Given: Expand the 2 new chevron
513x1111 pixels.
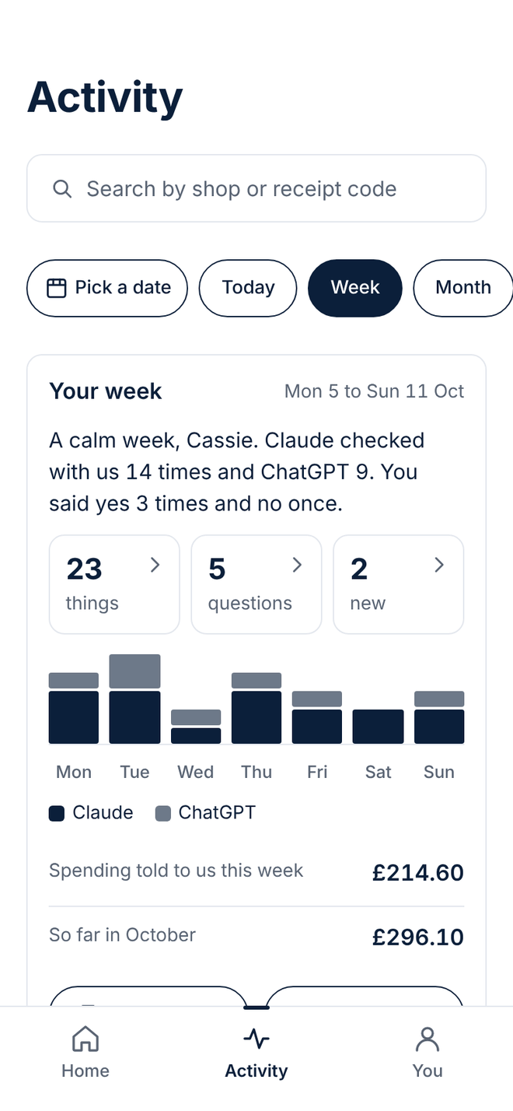Looking at the screenshot, I should pyautogui.click(x=439, y=565).
